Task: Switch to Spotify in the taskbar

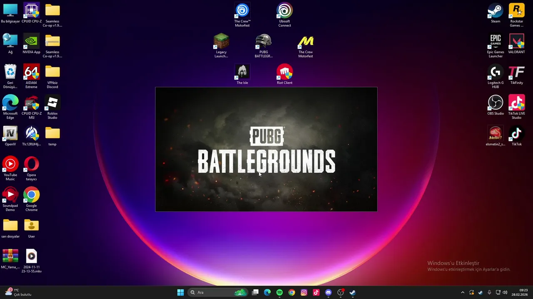Action: click(x=279, y=292)
